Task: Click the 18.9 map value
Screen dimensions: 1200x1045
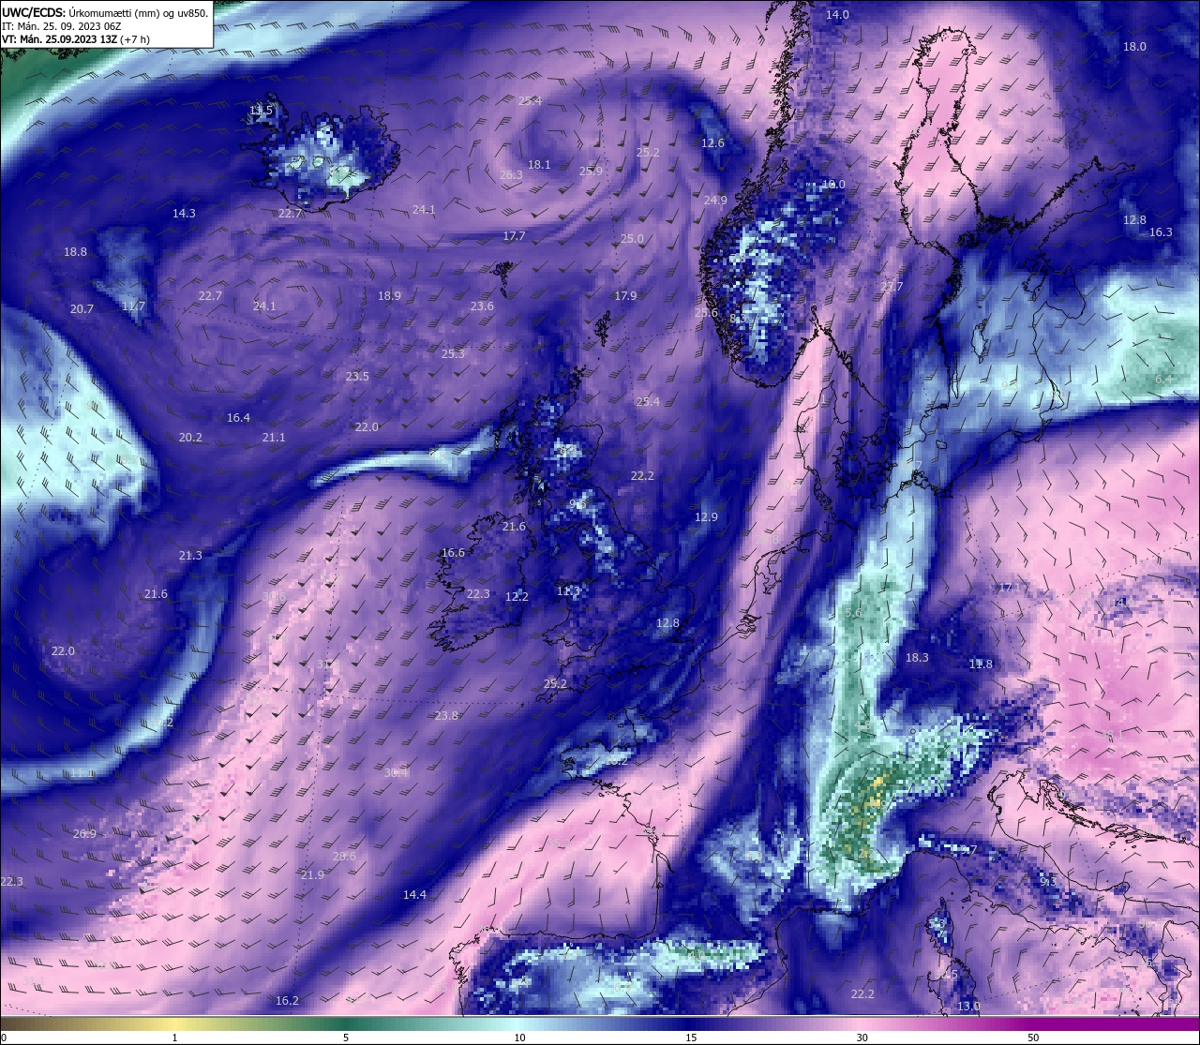Action: click(389, 295)
